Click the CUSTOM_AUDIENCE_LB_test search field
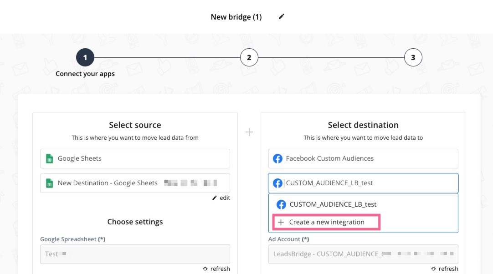 363,183
